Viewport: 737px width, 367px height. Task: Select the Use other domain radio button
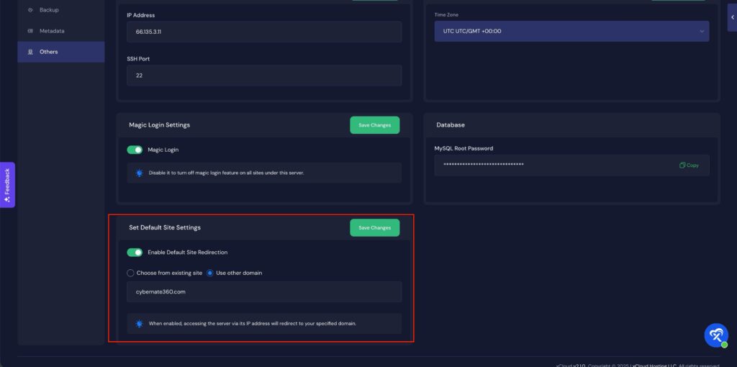pos(211,273)
